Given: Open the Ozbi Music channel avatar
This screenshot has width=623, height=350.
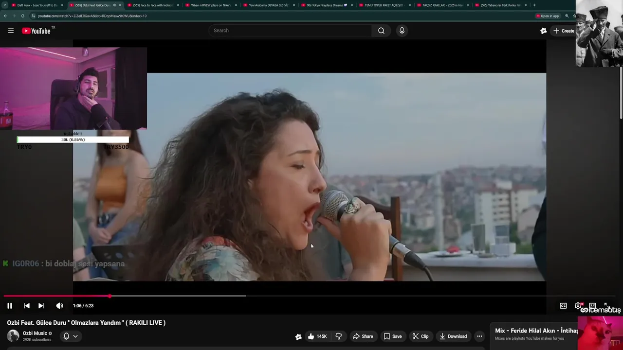Looking at the screenshot, I should 13,336.
